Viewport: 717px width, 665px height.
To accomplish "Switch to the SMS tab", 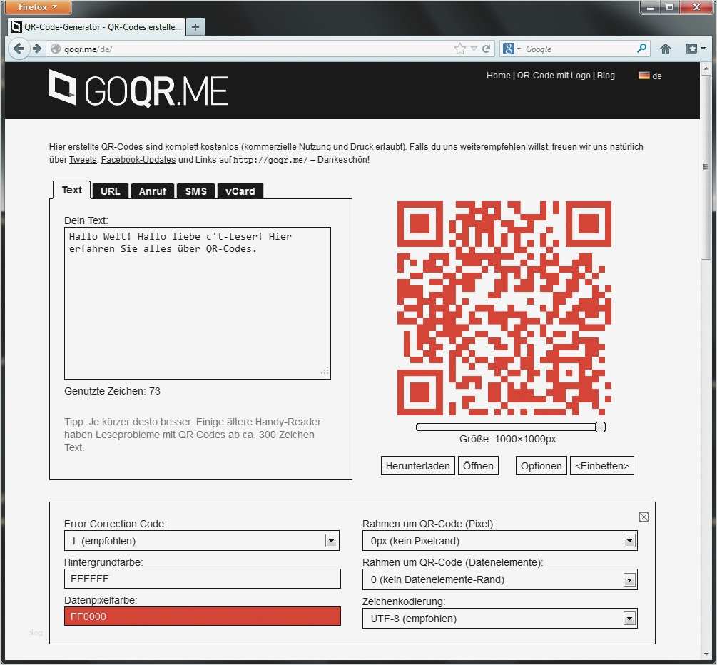I will pos(195,191).
